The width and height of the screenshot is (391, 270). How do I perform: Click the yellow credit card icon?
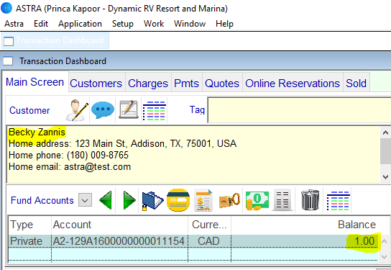[x=178, y=200]
